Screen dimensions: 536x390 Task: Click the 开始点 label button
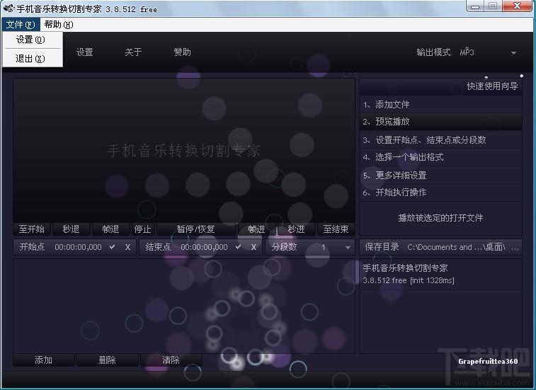click(x=32, y=247)
